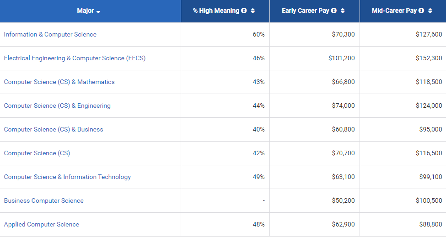
Task: Sort table by Early Career Pay arrows
Action: click(x=343, y=11)
